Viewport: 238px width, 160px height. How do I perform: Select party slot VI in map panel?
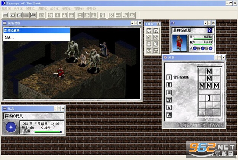pos(169,115)
